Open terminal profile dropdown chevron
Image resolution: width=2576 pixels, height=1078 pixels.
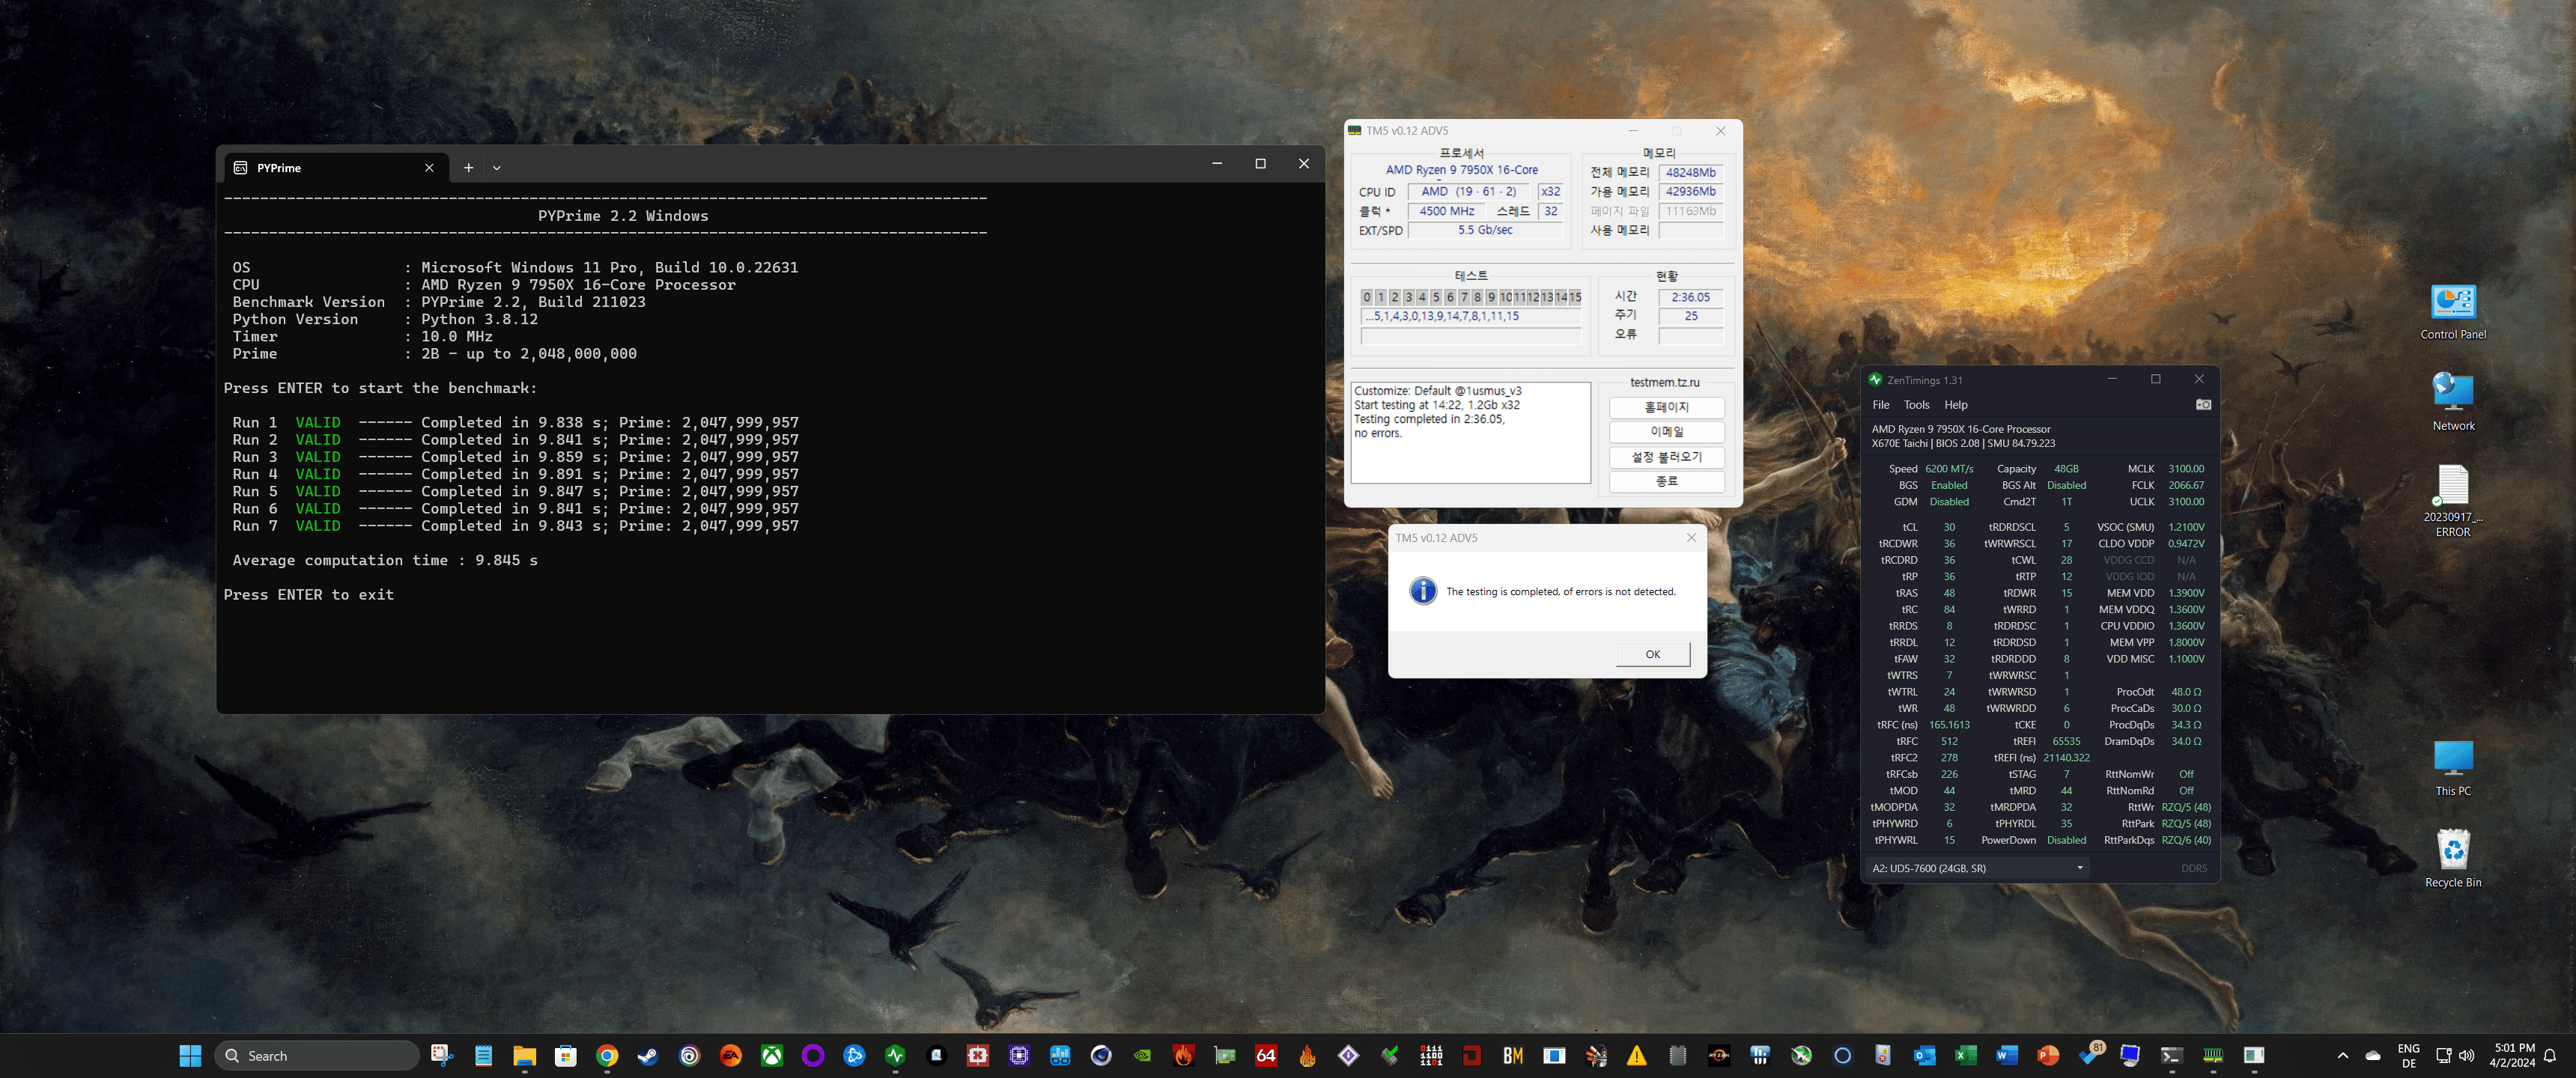tap(496, 168)
